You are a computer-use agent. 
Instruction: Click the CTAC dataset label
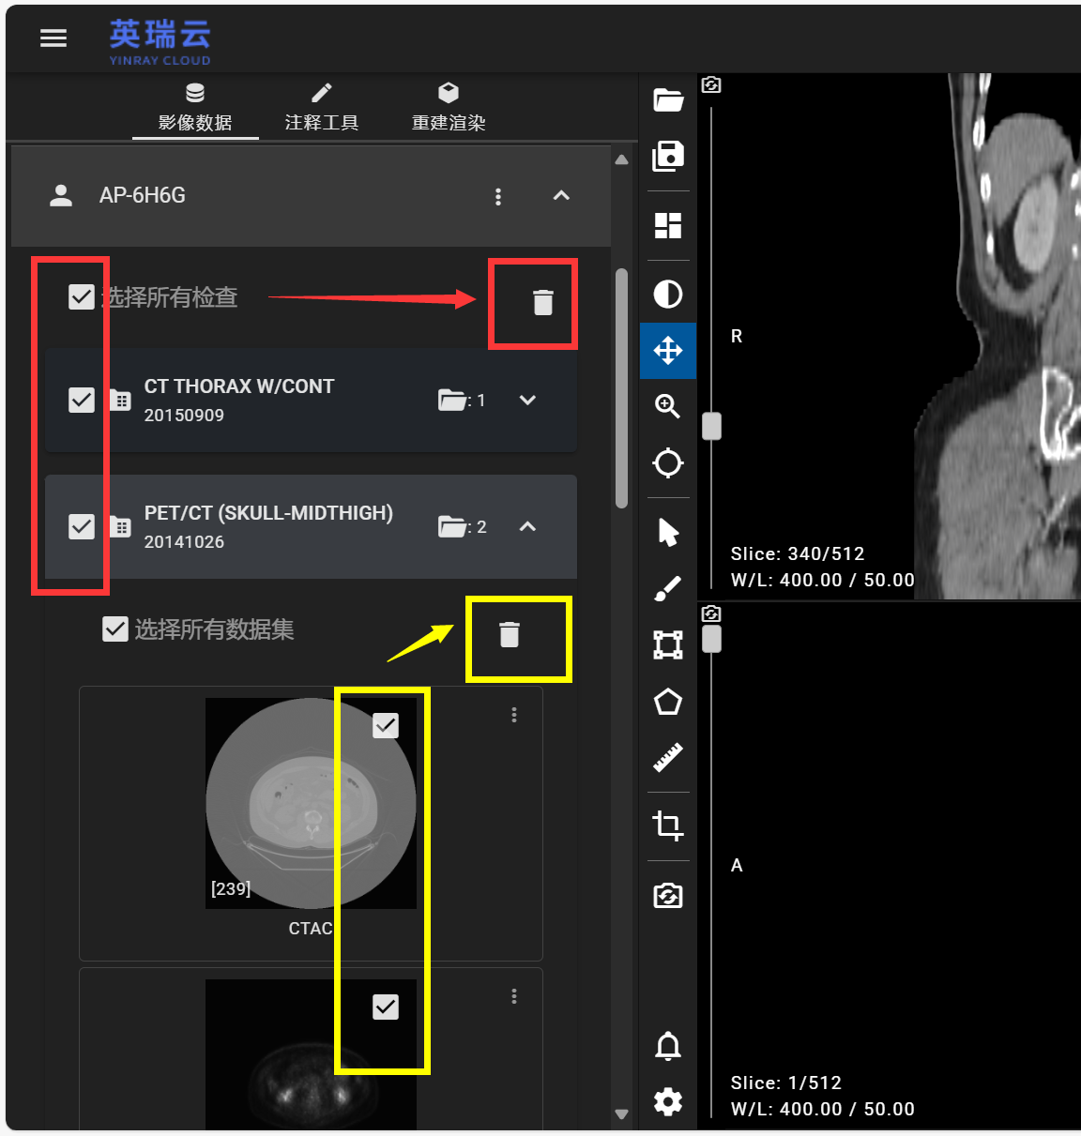point(311,928)
